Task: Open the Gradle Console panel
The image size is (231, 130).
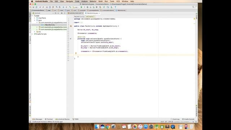Action: click(188, 119)
